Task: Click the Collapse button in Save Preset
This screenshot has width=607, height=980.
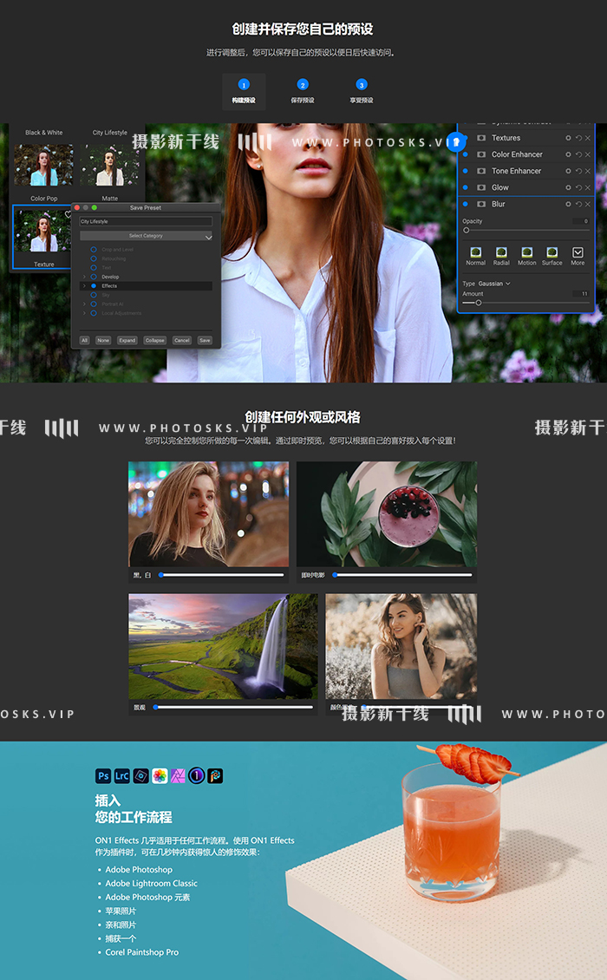Action: pyautogui.click(x=155, y=341)
